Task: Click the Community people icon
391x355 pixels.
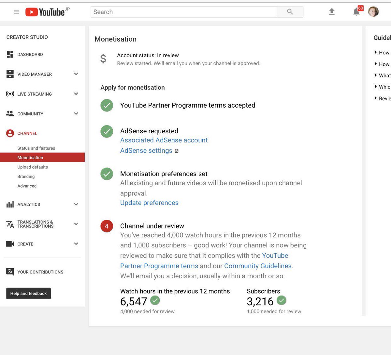Action: click(10, 114)
